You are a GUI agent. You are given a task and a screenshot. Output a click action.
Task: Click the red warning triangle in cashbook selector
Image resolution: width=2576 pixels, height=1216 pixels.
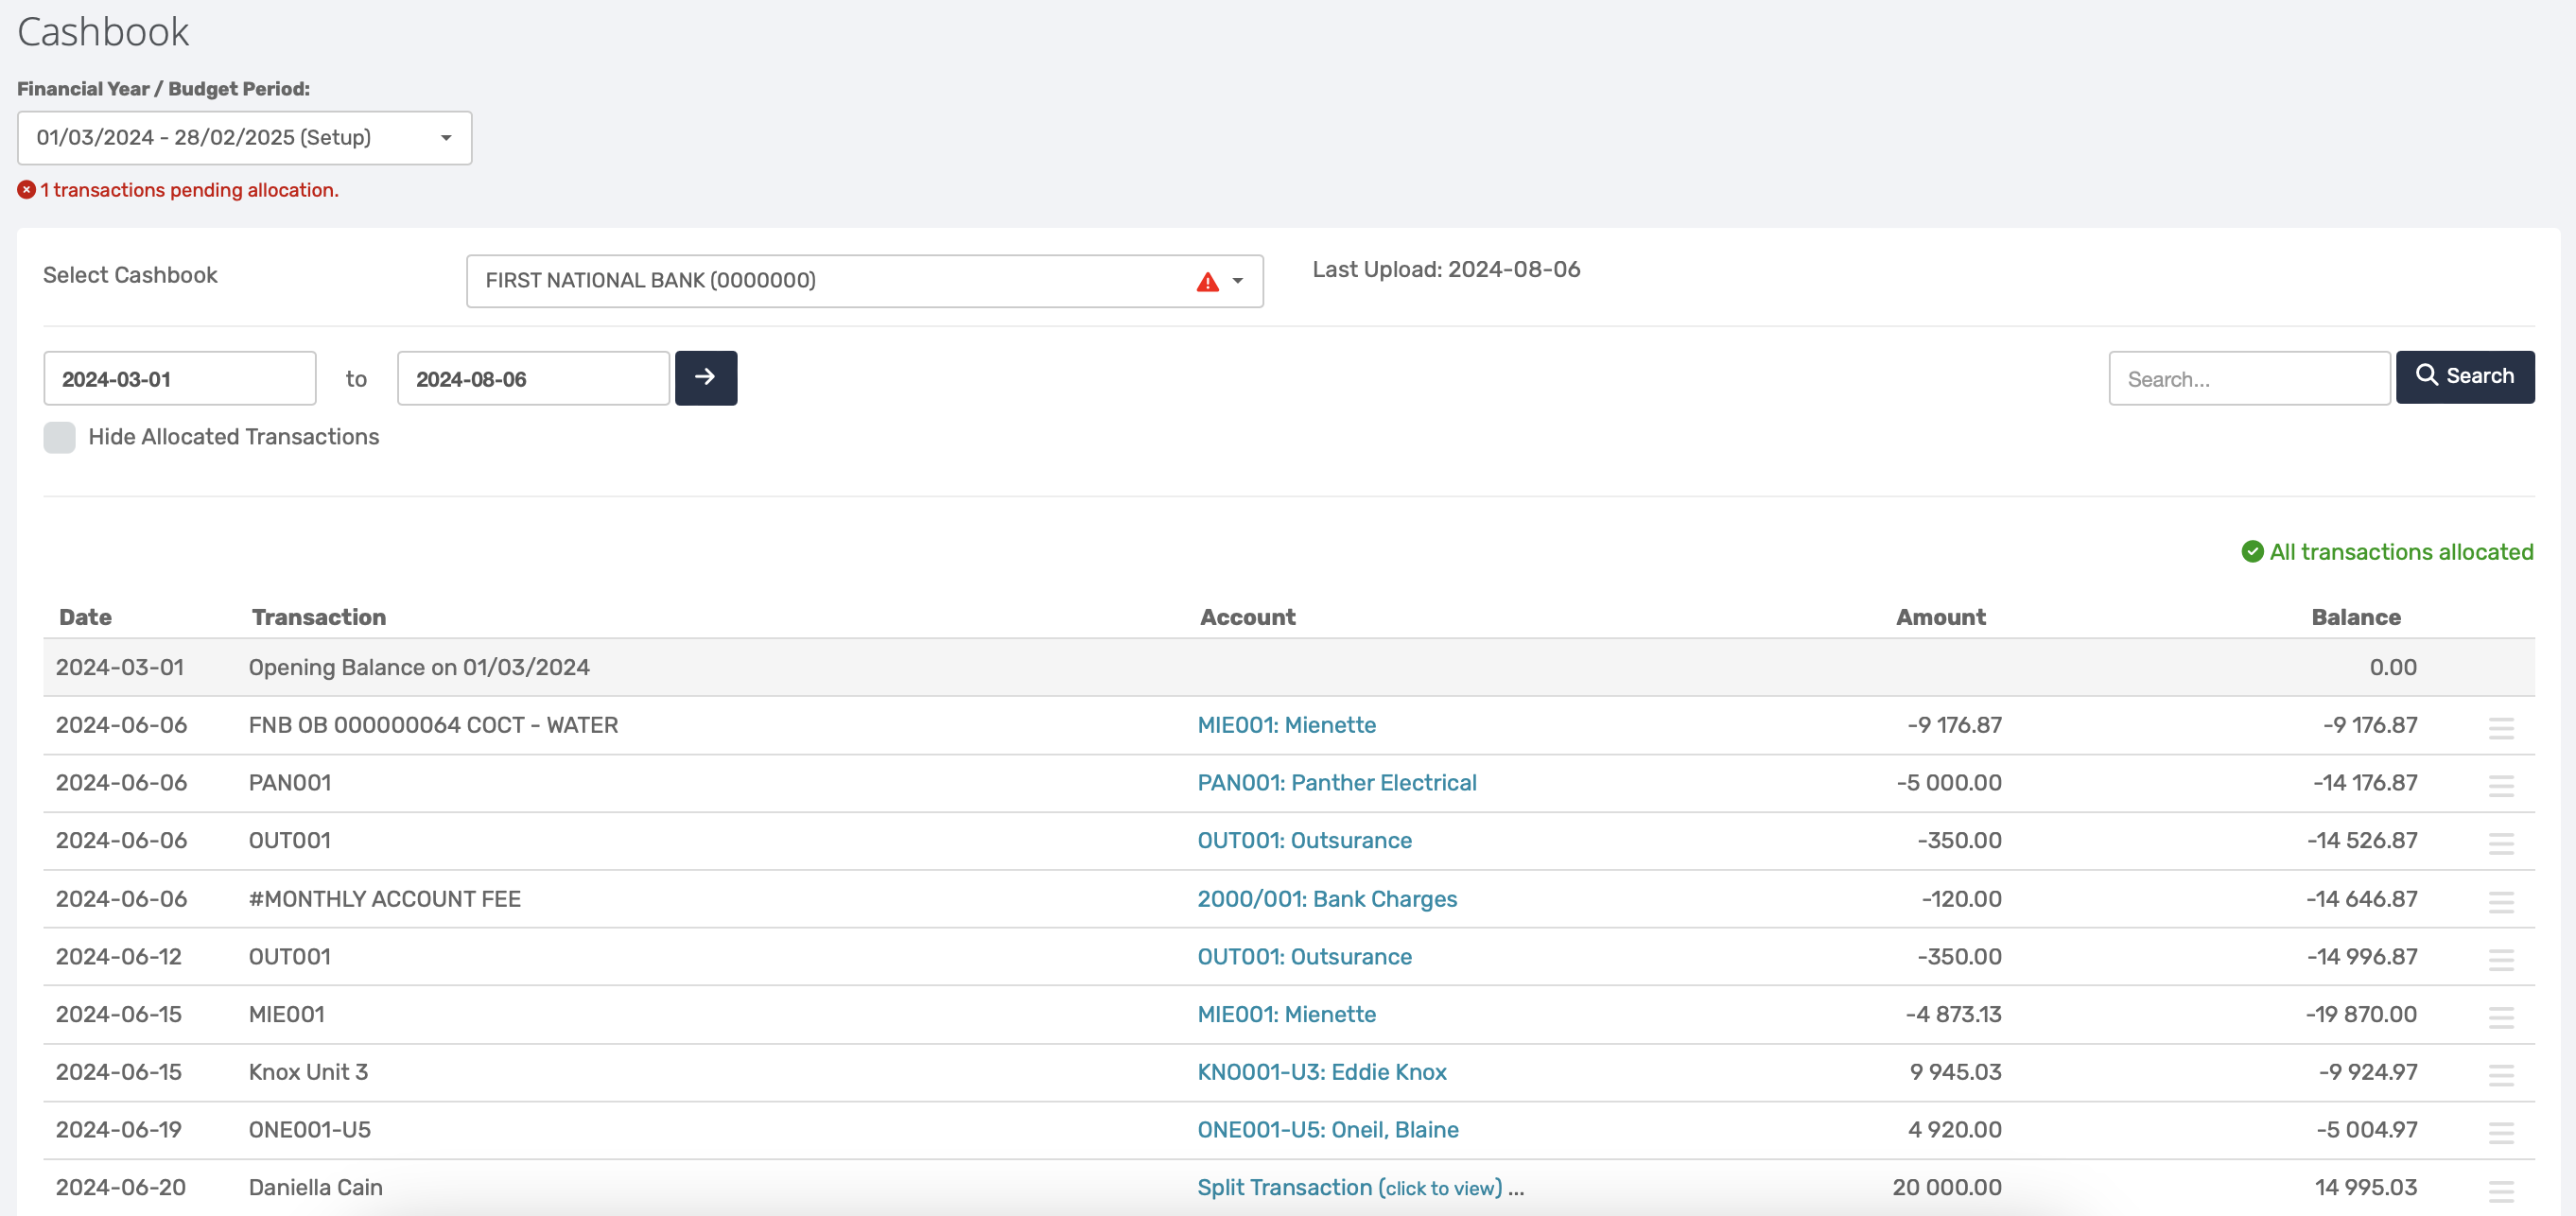click(x=1207, y=282)
